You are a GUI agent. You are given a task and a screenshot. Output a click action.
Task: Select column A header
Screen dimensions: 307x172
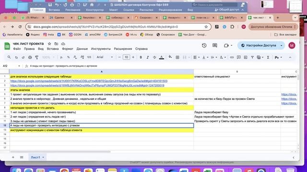(102, 72)
